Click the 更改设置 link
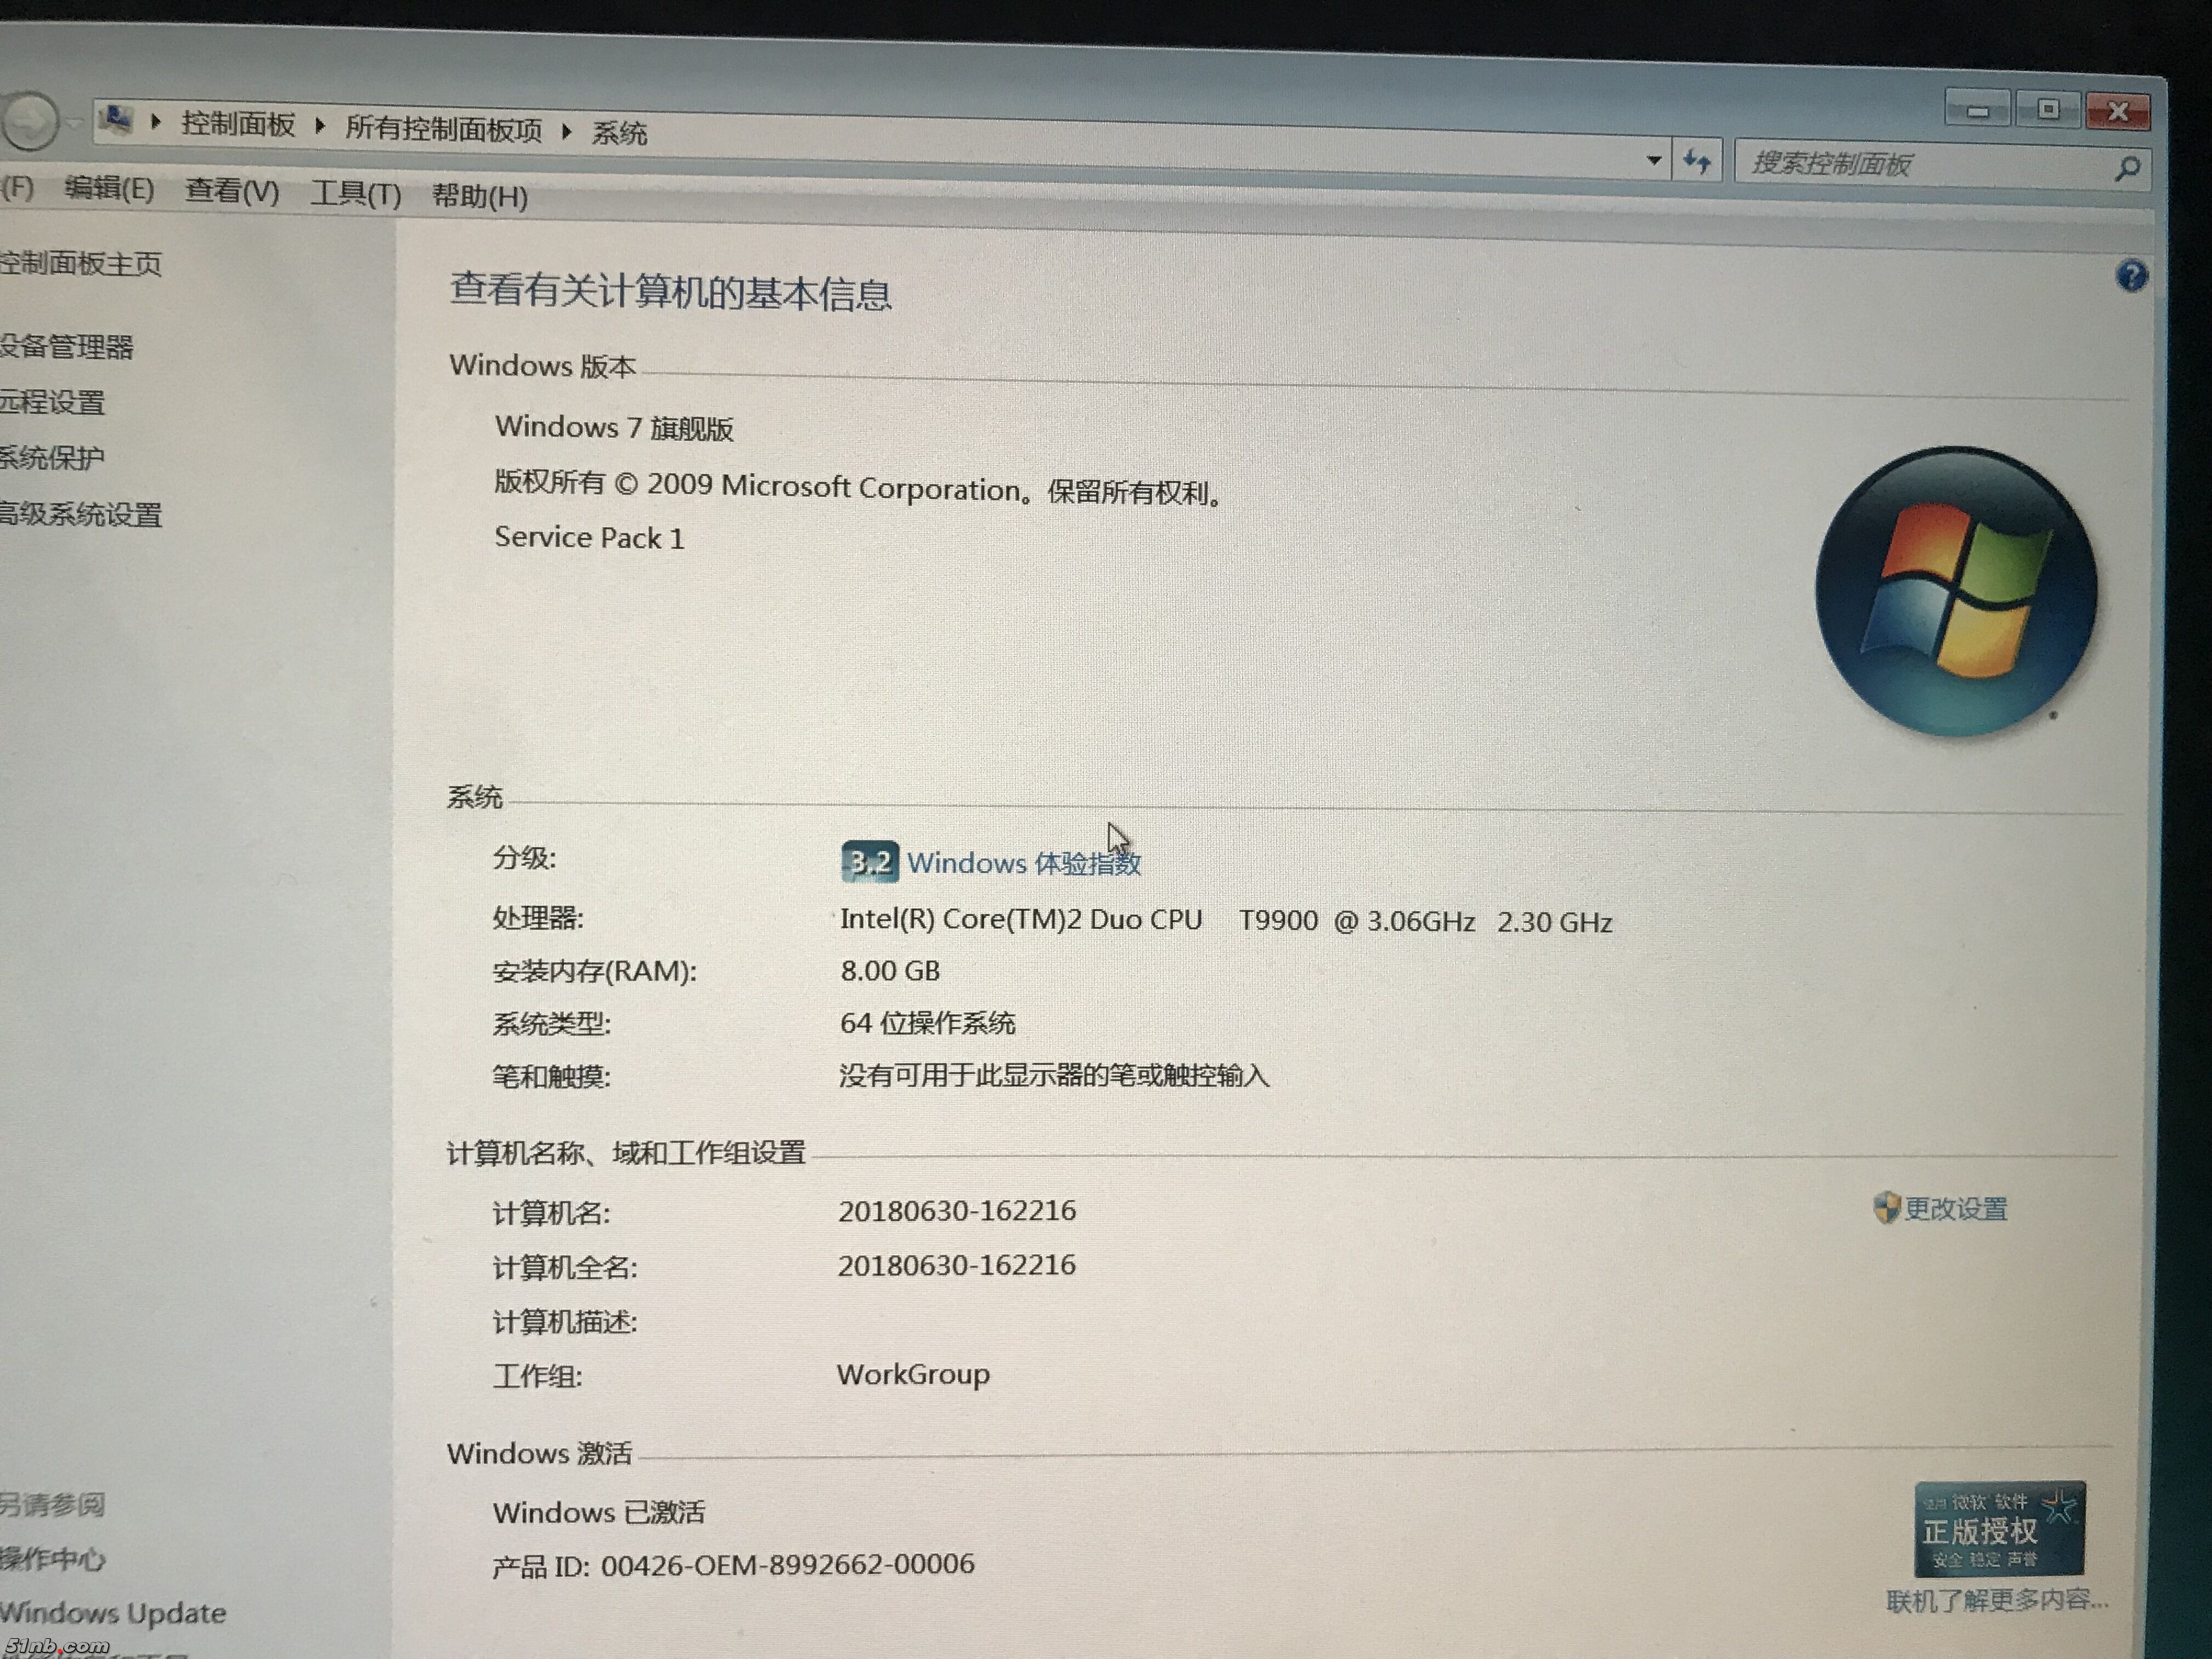2212x1659 pixels. click(x=1955, y=1209)
